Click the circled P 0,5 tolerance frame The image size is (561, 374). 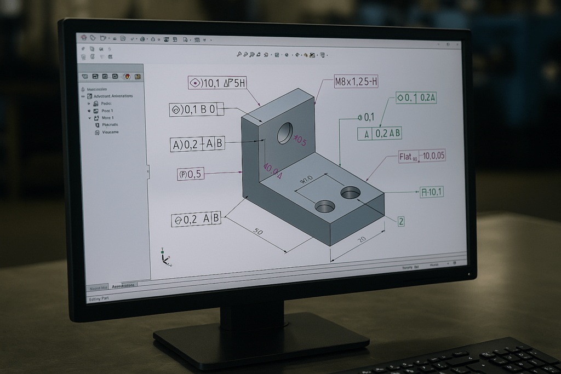point(190,174)
